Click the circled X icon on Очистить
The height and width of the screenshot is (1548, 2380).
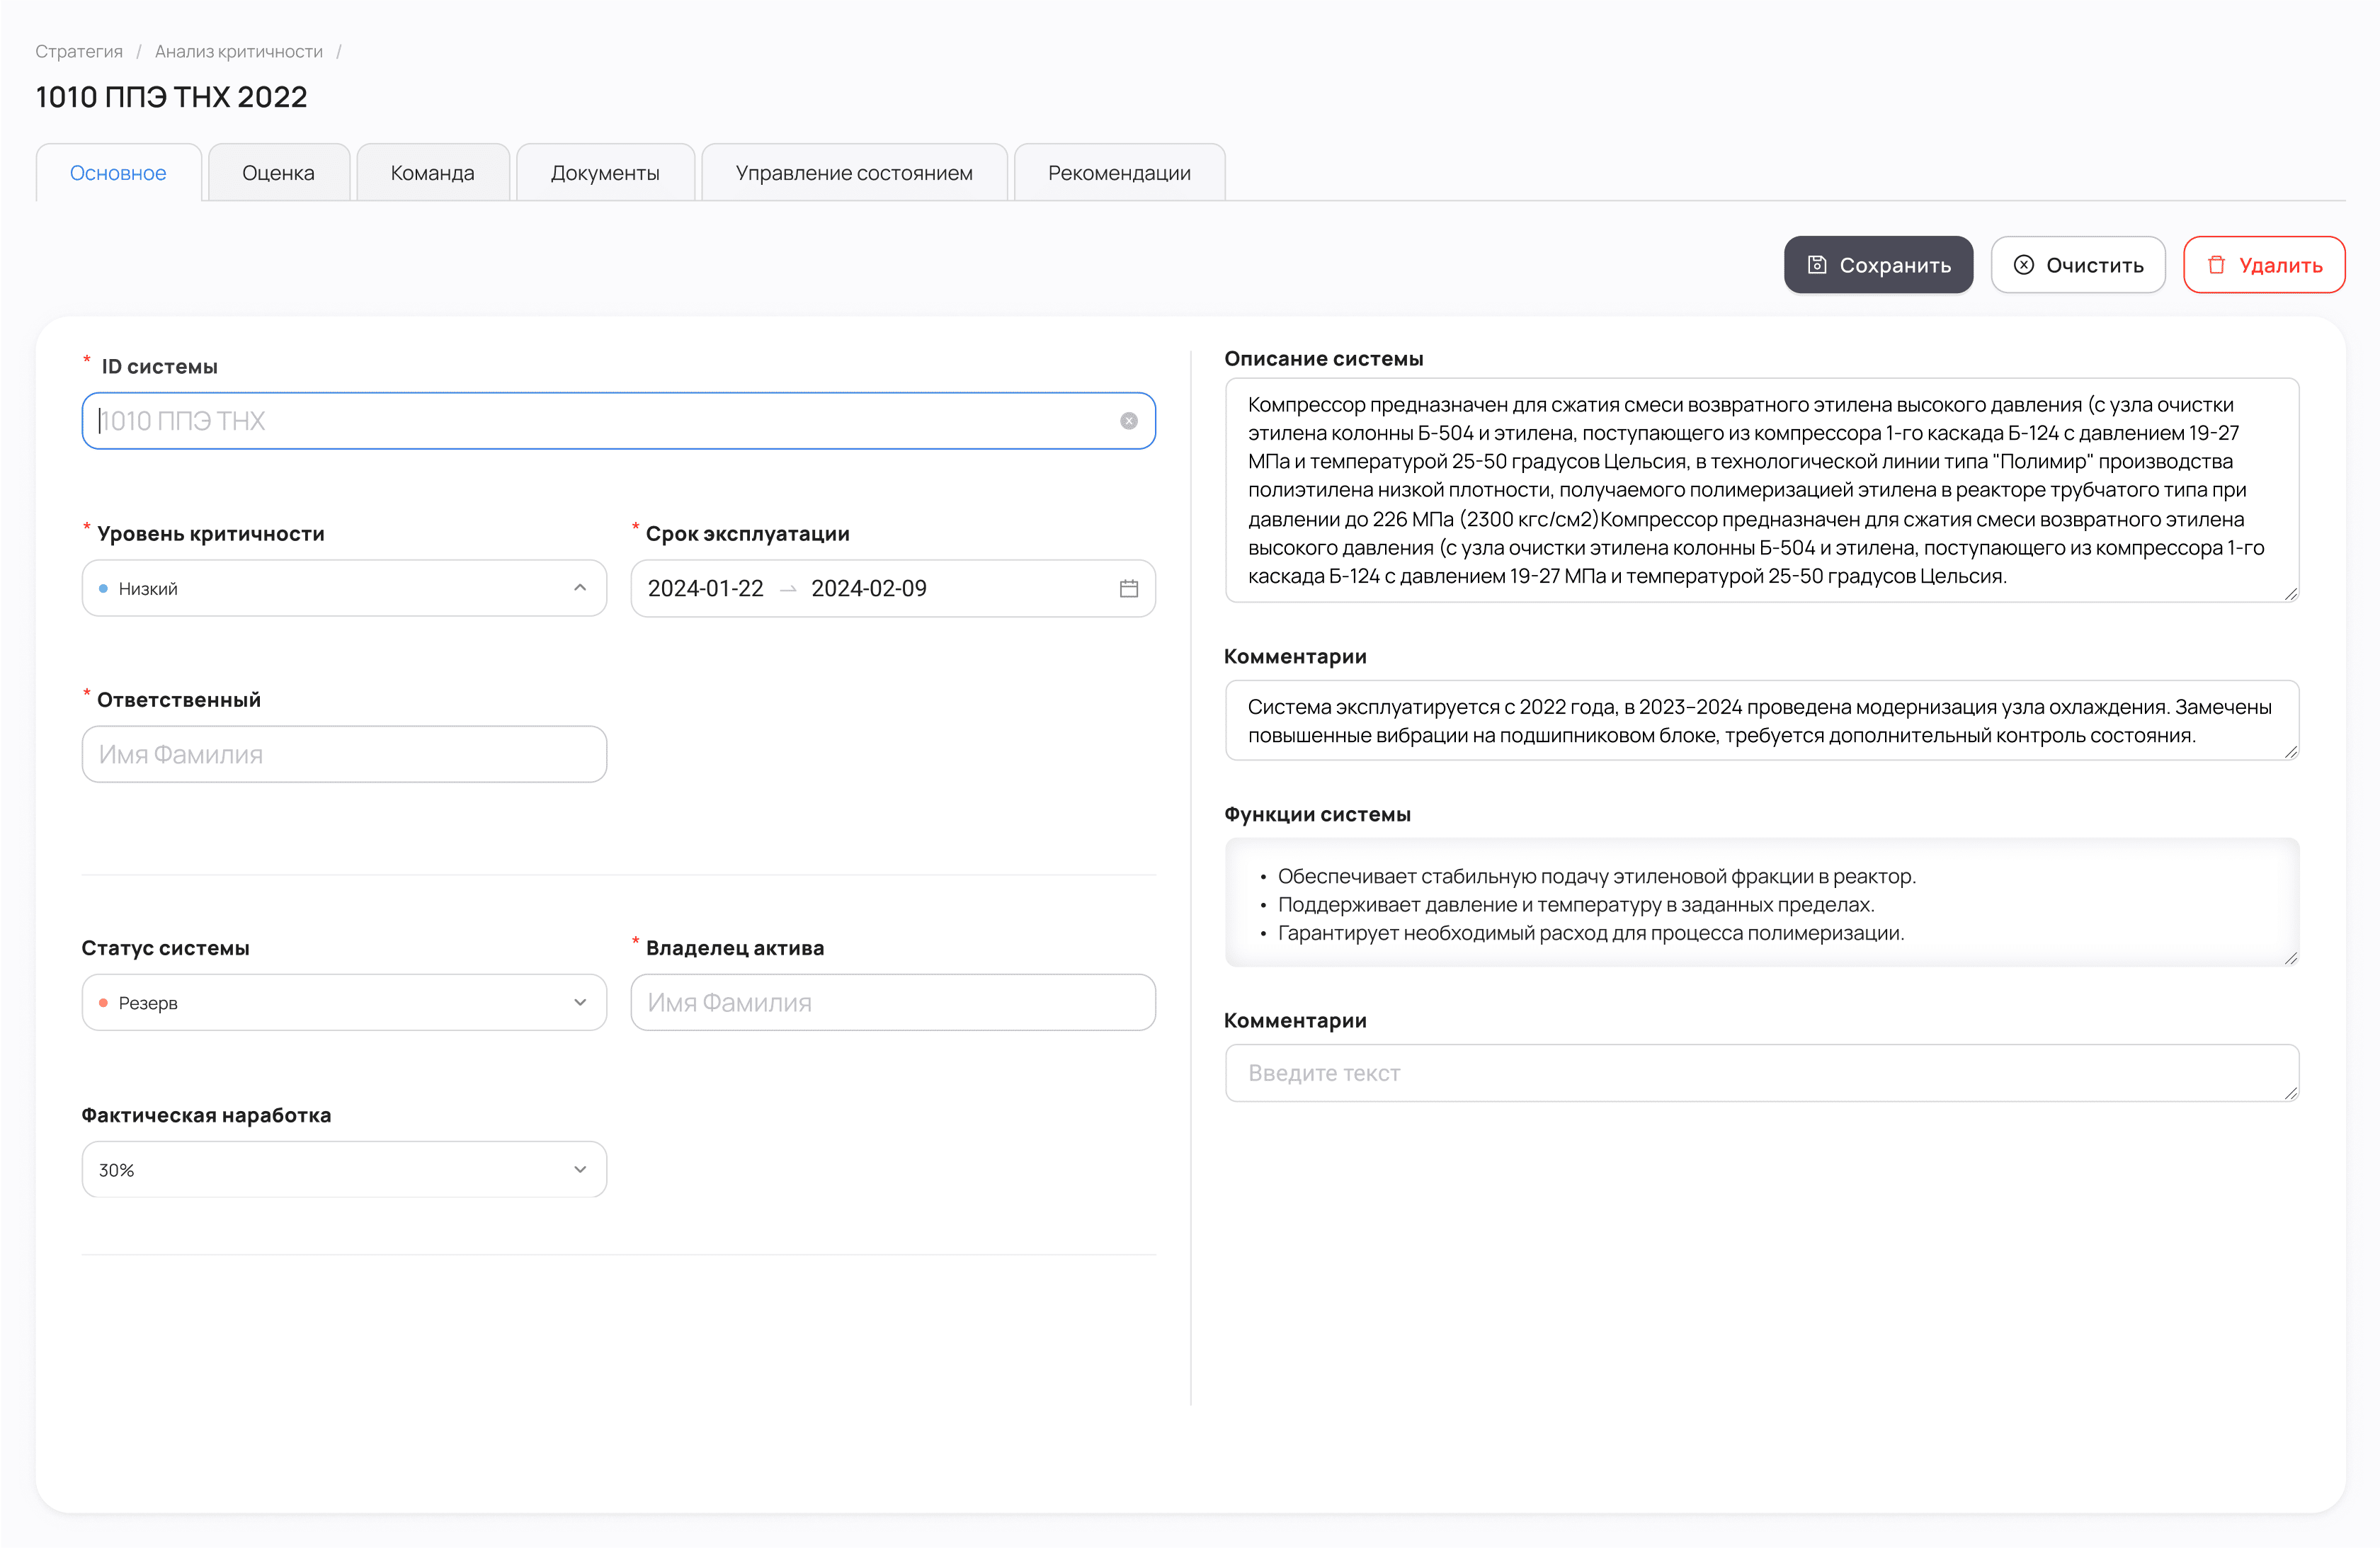[x=2023, y=265]
